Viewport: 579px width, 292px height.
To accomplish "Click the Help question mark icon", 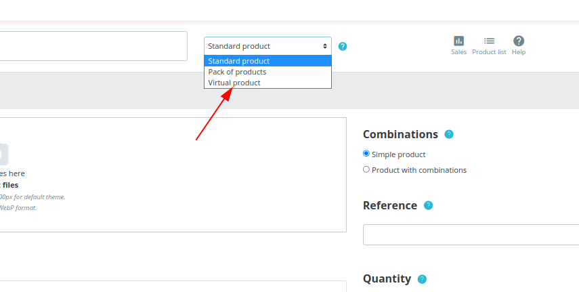I will pyautogui.click(x=519, y=41).
